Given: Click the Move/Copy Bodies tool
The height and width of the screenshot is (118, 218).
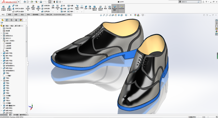Looking at the screenshot, I should point(100,8).
